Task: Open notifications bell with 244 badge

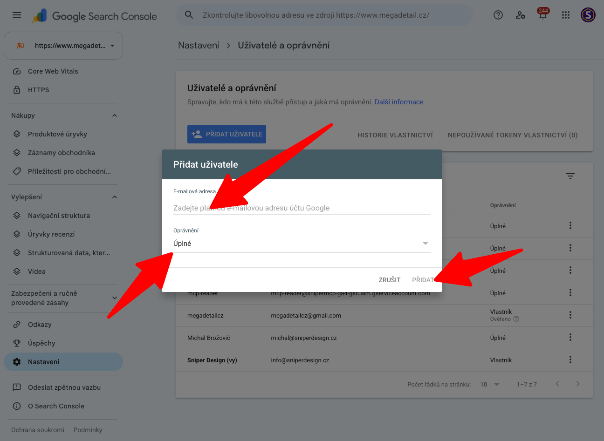Action: coord(543,15)
